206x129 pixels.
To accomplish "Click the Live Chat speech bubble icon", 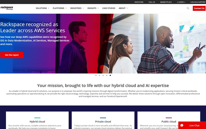I will [x=182, y=125].
